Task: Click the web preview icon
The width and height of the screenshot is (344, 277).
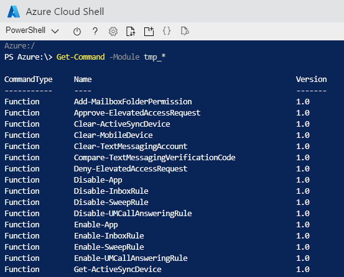Action: [x=185, y=31]
